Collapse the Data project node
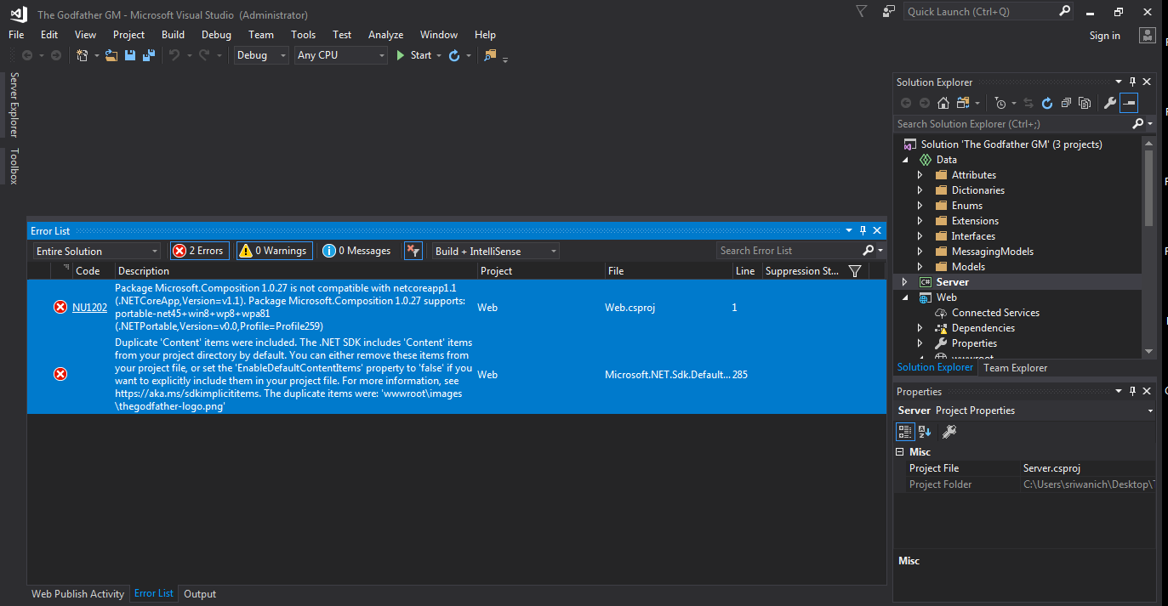 coord(905,160)
